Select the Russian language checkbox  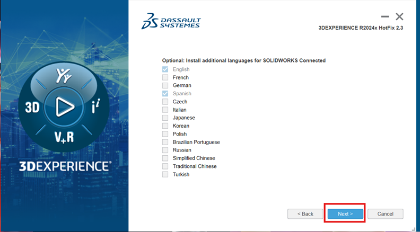tap(165, 150)
